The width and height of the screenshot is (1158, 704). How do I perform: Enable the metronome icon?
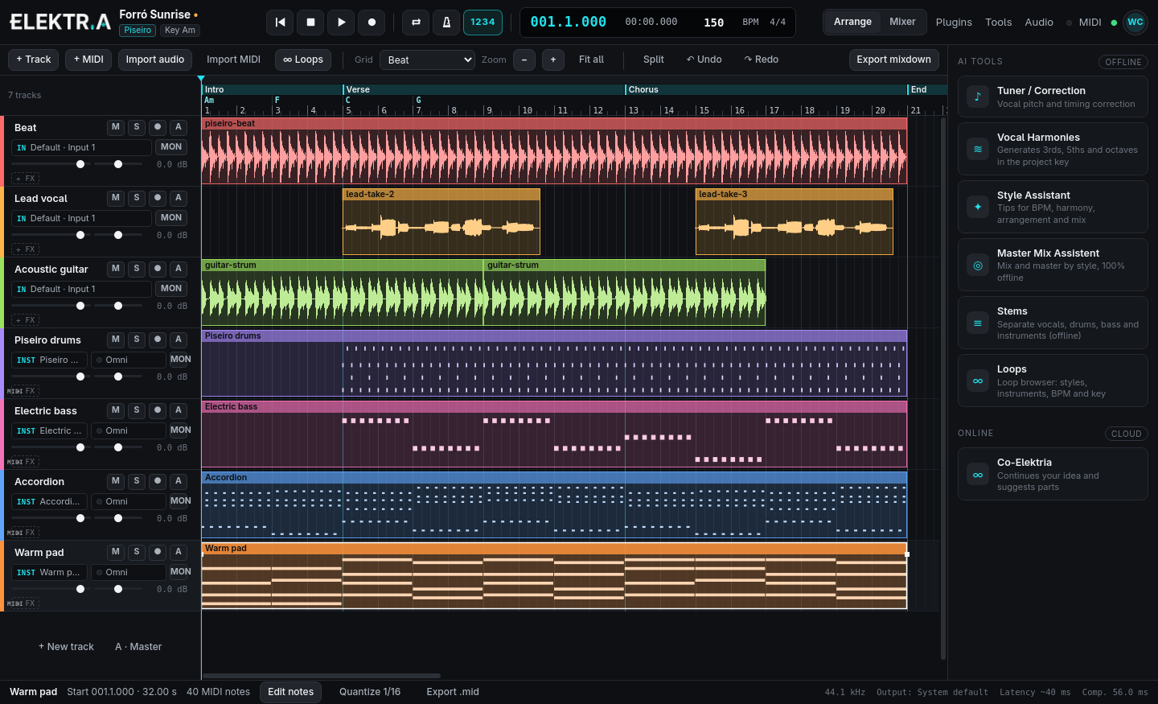pyautogui.click(x=446, y=23)
